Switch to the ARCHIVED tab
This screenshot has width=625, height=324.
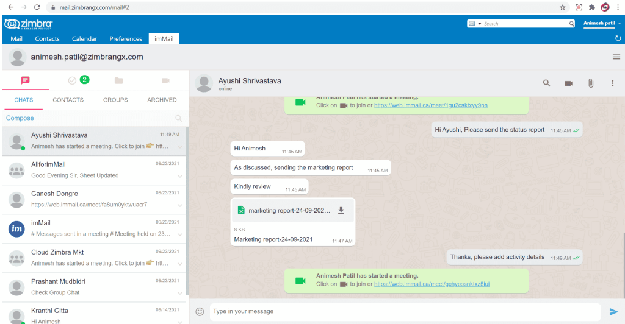(x=162, y=100)
